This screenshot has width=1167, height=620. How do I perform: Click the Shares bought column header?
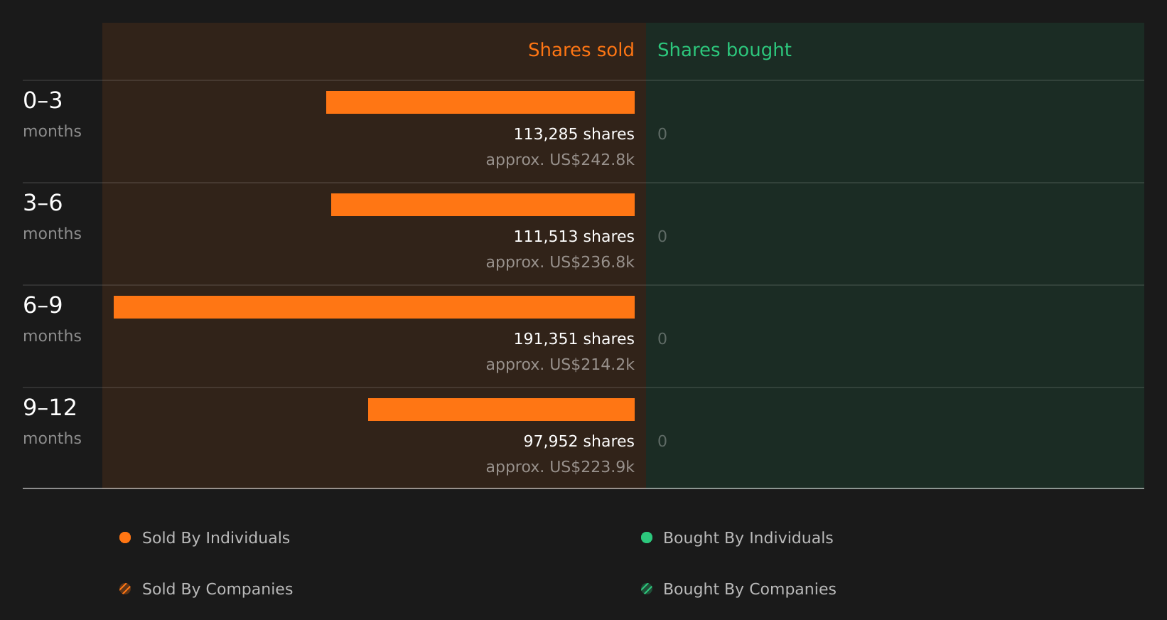[724, 50]
